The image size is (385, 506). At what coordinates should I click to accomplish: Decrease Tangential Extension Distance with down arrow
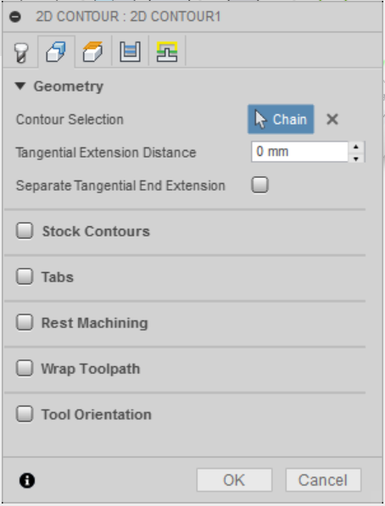pos(356,158)
